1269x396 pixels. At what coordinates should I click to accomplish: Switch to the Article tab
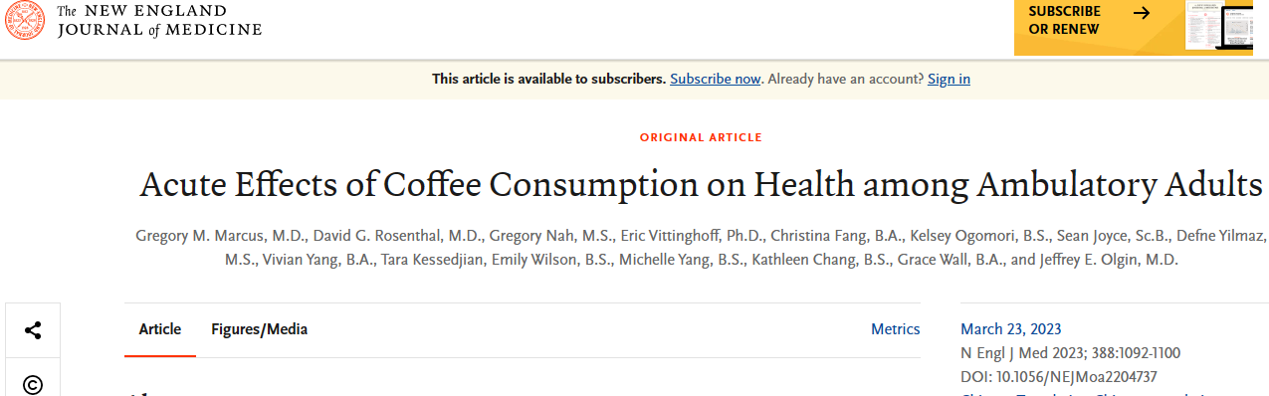click(160, 329)
